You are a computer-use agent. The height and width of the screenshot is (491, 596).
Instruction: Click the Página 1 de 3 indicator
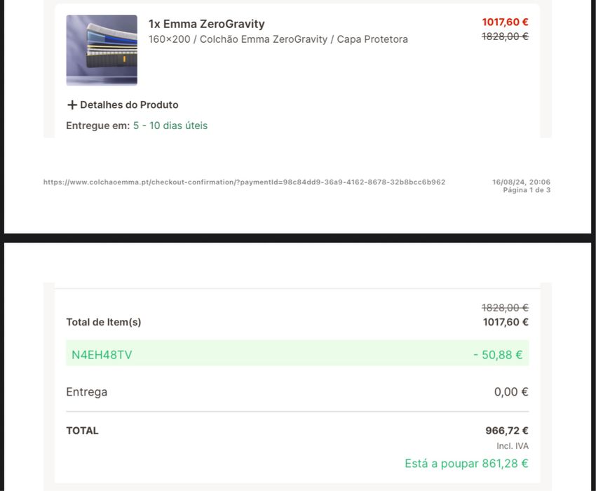pos(527,190)
